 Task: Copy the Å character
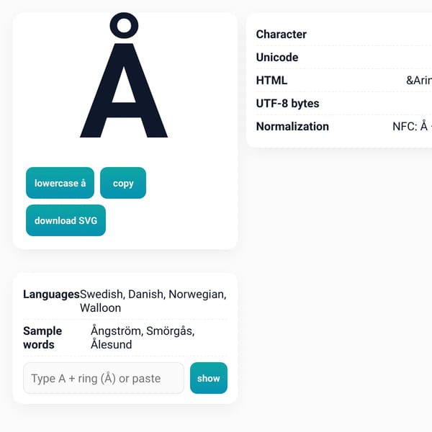click(123, 183)
